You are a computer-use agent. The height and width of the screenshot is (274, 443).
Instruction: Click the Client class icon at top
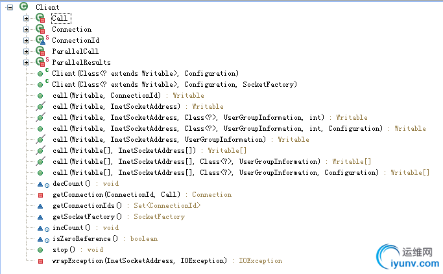click(x=24, y=6)
